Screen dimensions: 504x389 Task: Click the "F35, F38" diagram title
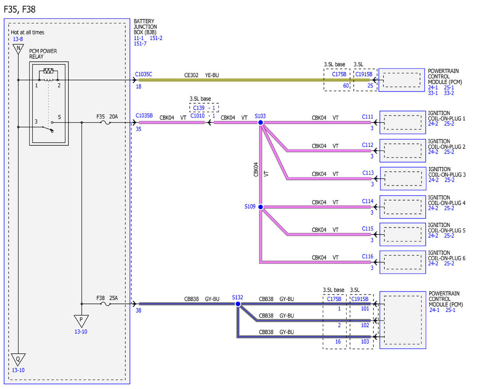20,9
